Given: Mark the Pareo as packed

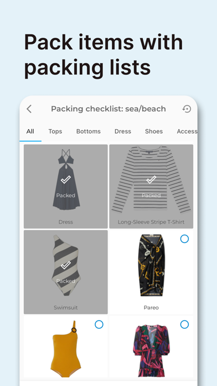Looking at the screenshot, I should coord(184,239).
